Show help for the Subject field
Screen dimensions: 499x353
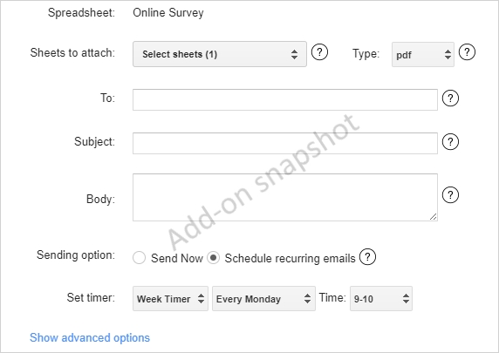450,141
